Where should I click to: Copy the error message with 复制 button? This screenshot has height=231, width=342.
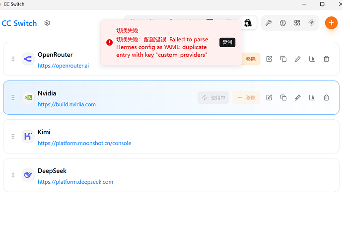pyautogui.click(x=227, y=42)
